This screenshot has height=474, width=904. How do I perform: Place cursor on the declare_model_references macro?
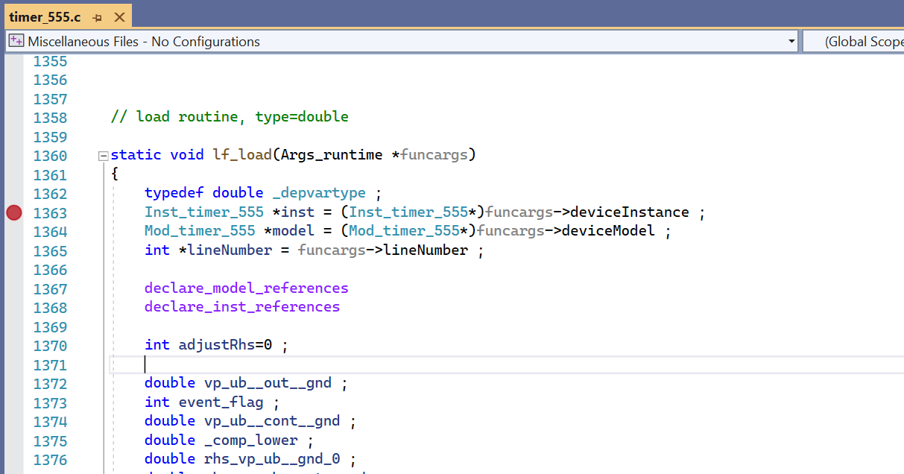246,288
